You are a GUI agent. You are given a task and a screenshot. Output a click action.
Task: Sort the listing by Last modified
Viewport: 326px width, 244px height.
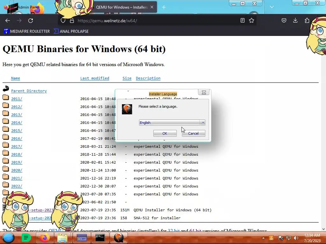click(x=95, y=78)
